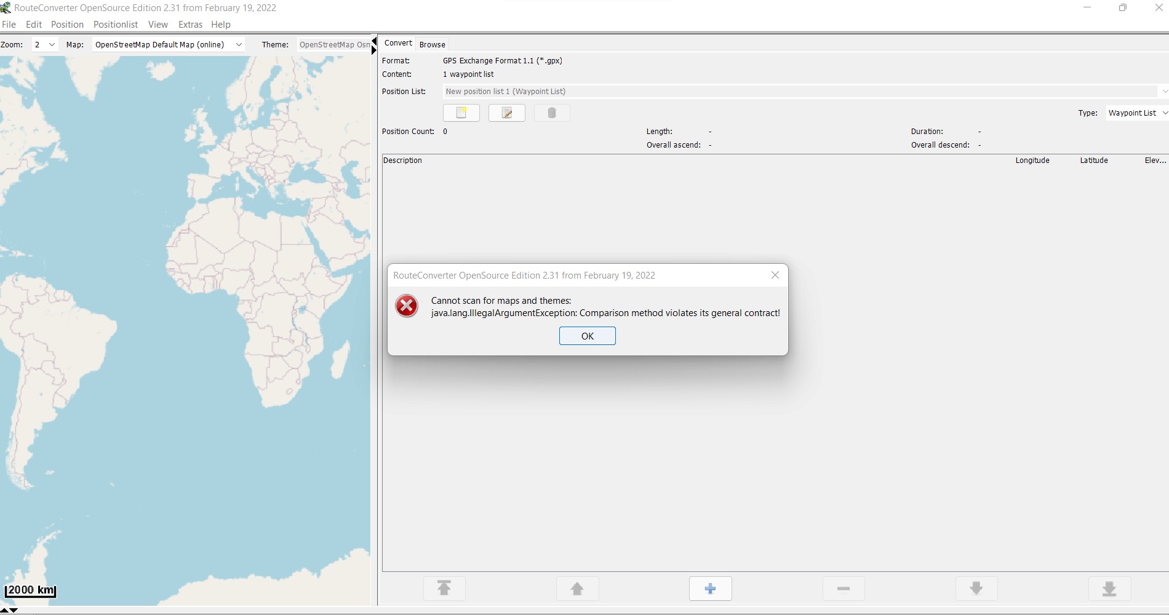Switch to the Browse tab

tap(432, 45)
